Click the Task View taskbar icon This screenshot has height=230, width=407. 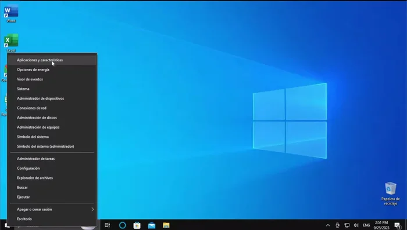(107, 225)
